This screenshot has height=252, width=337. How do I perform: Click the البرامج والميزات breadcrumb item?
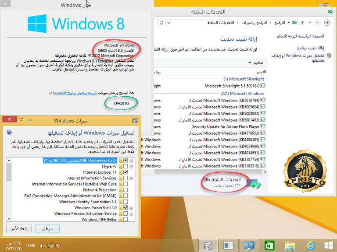(x=254, y=22)
